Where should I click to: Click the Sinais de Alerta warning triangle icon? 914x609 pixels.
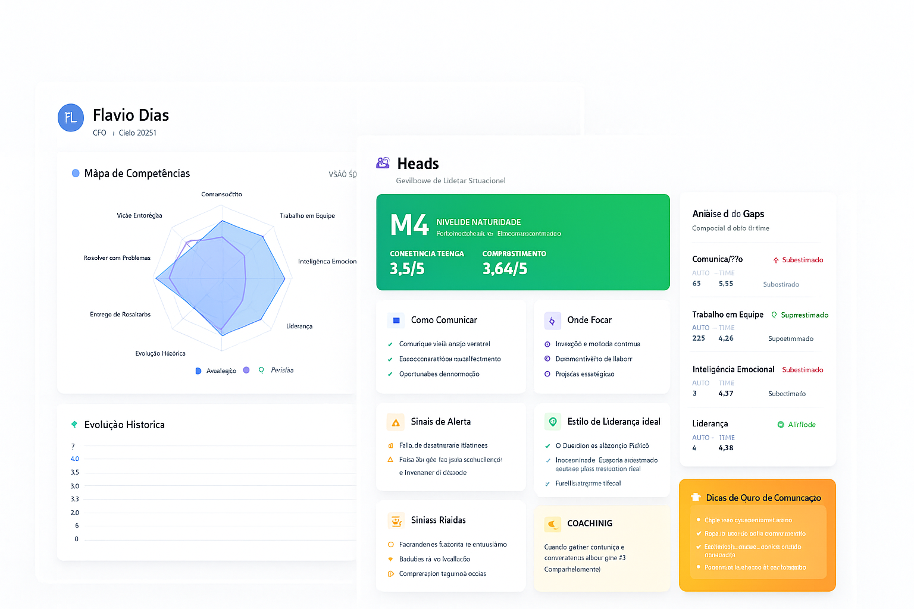(396, 422)
